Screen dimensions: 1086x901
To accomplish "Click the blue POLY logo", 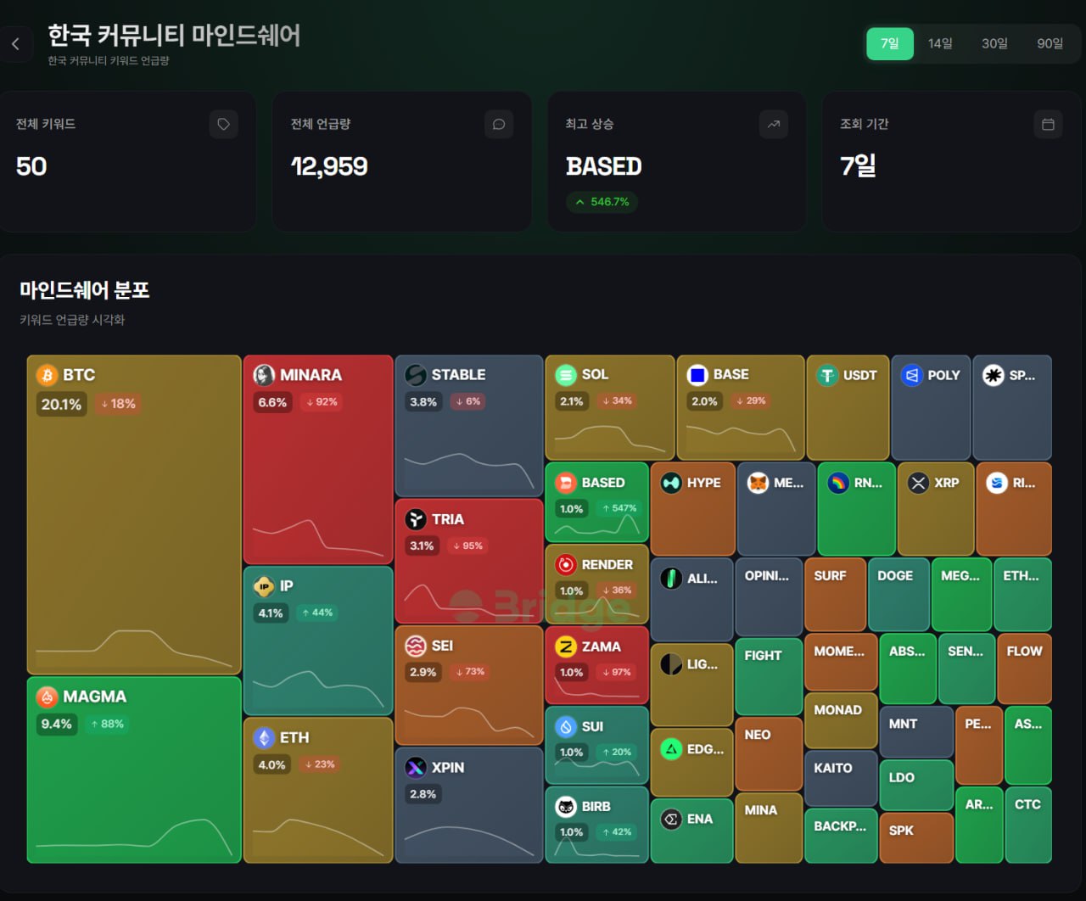I will coord(911,375).
